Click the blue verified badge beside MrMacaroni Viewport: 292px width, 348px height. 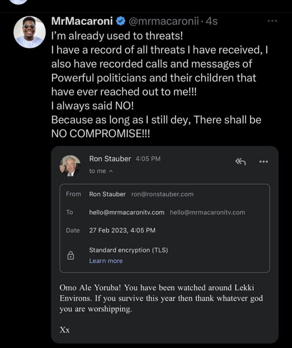click(121, 21)
